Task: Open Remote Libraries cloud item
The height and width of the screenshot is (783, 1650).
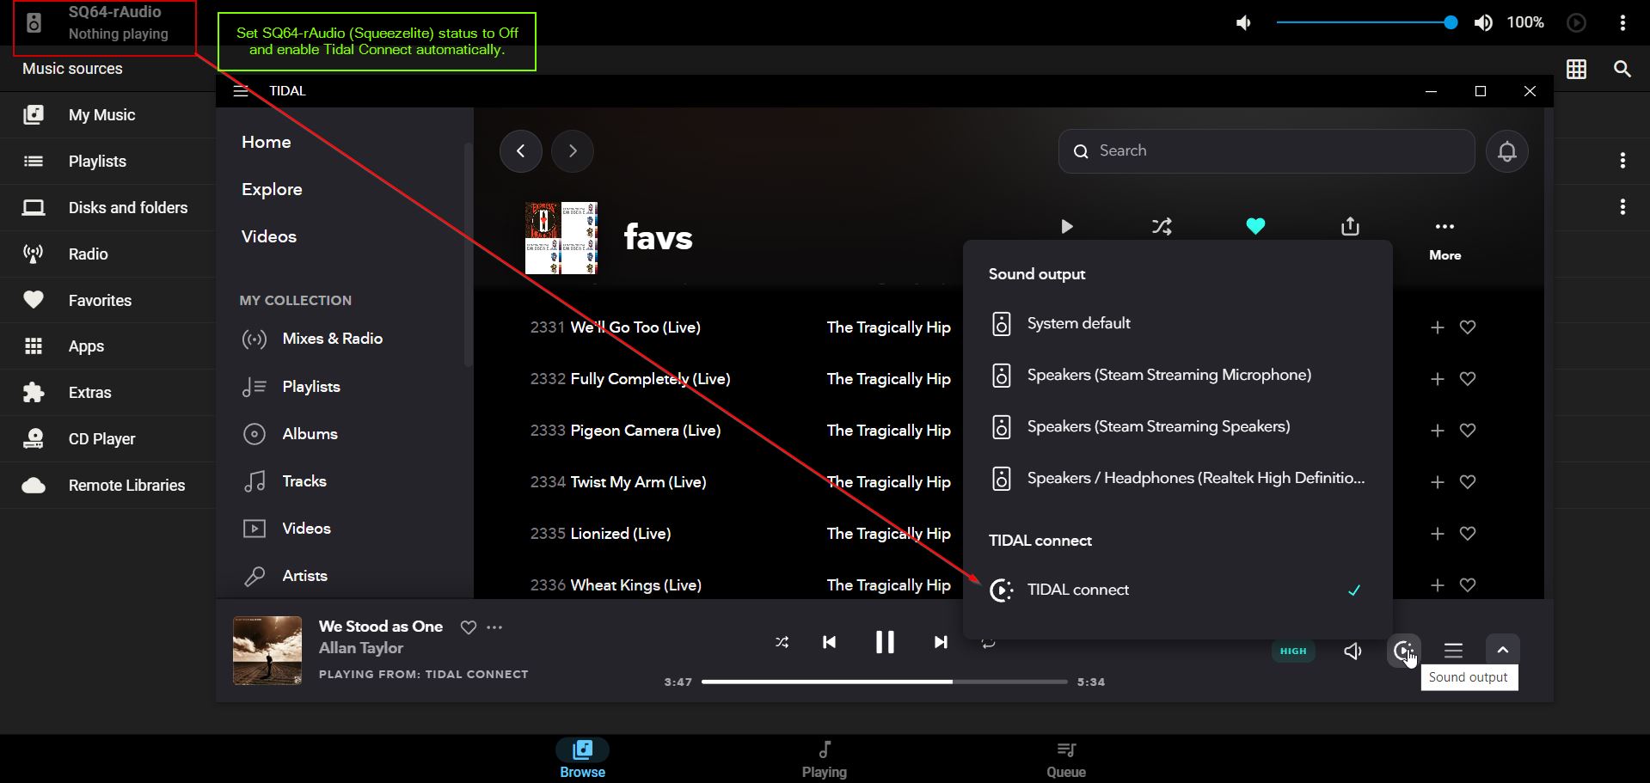Action: click(x=107, y=486)
